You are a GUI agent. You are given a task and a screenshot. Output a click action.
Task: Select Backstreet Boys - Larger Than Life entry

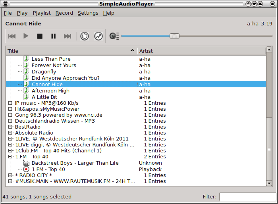[75, 163]
